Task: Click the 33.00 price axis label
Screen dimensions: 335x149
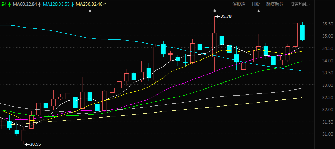Action: click(x=328, y=85)
